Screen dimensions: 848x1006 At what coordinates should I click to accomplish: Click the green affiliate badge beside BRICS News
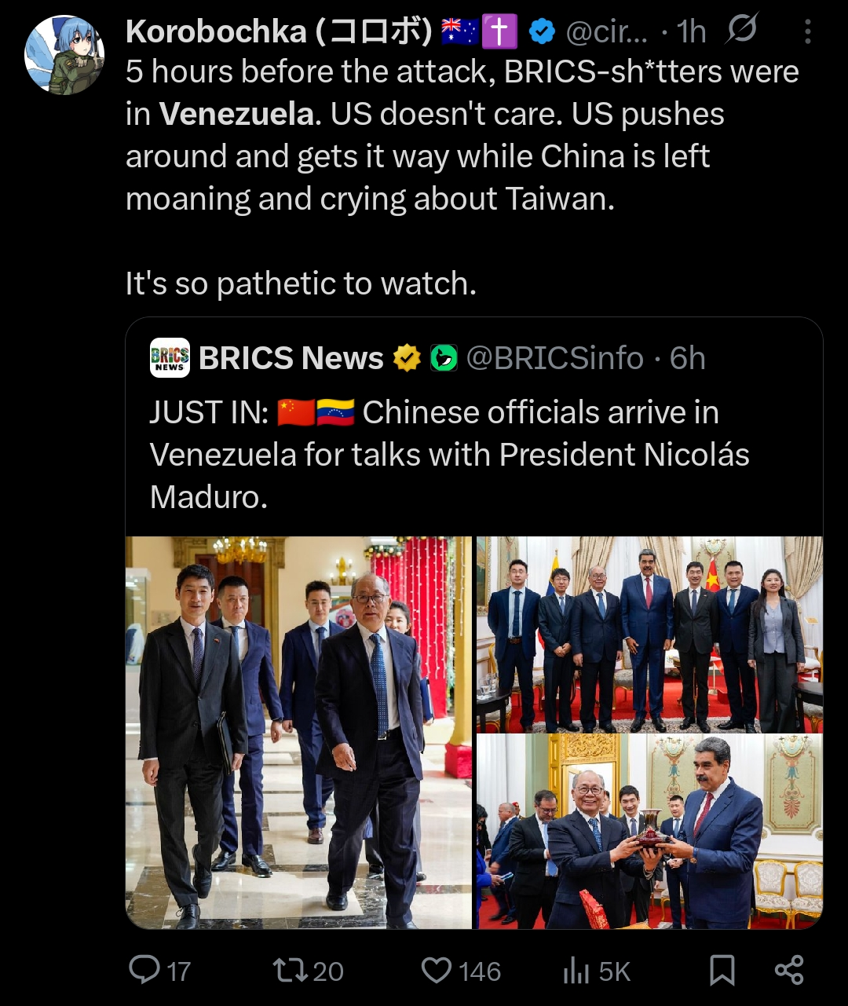pyautogui.click(x=444, y=359)
